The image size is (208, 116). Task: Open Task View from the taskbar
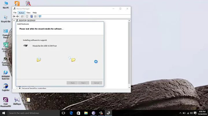tap(63, 113)
